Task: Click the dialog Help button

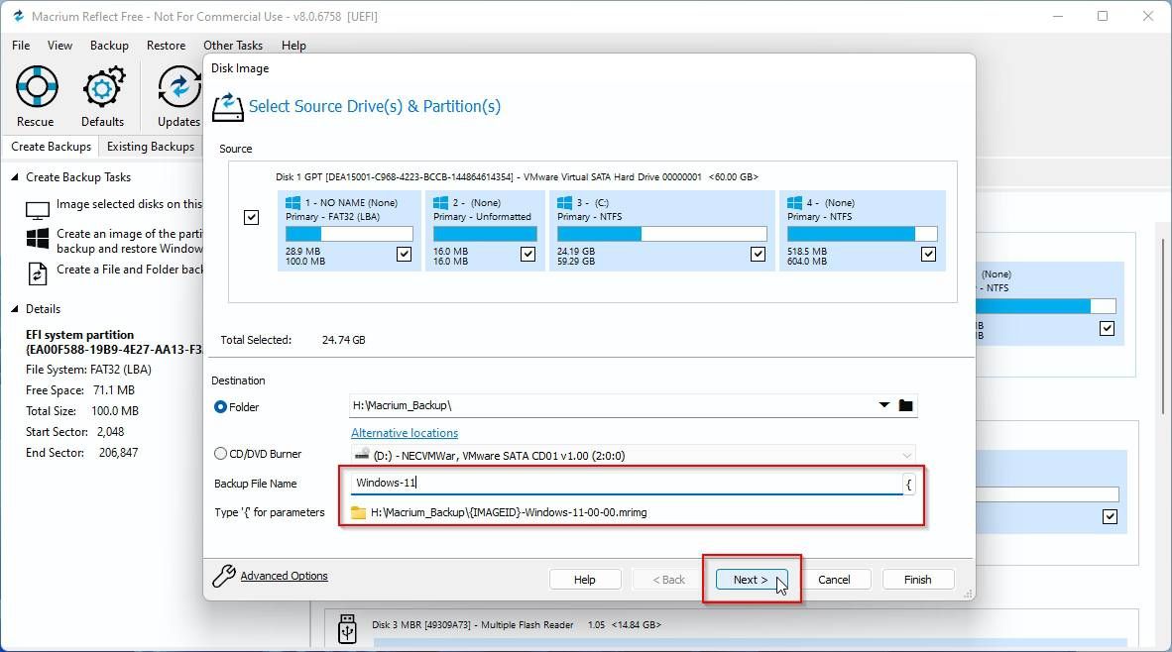Action: pos(584,580)
